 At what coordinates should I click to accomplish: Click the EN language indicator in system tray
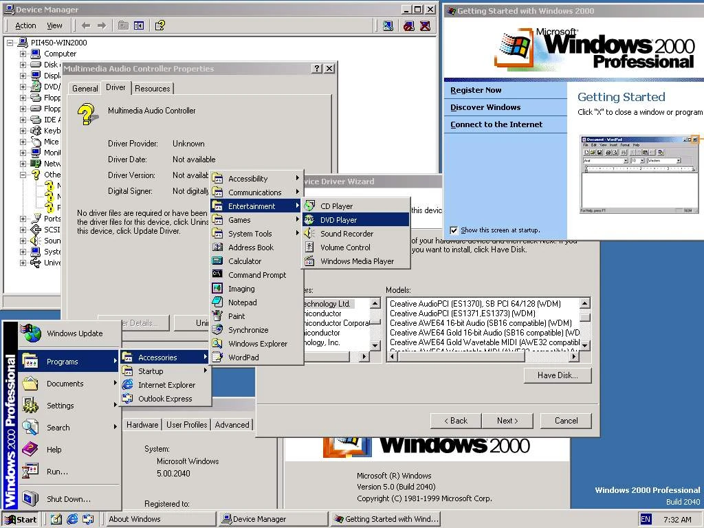tap(645, 519)
